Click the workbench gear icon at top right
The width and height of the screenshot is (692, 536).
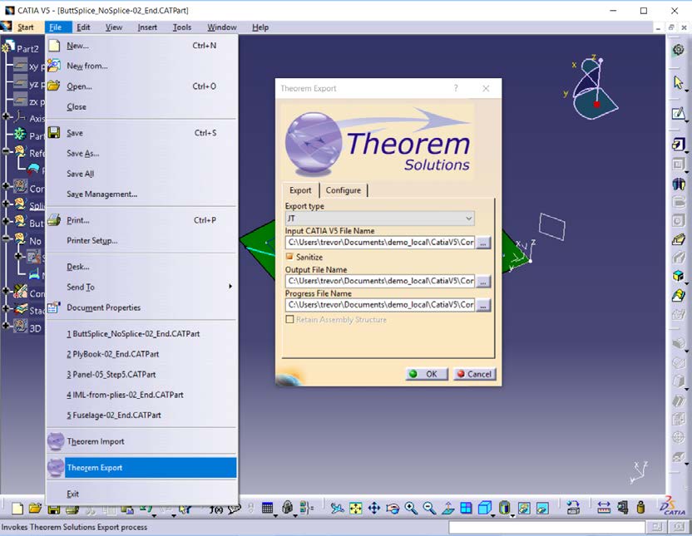click(679, 50)
